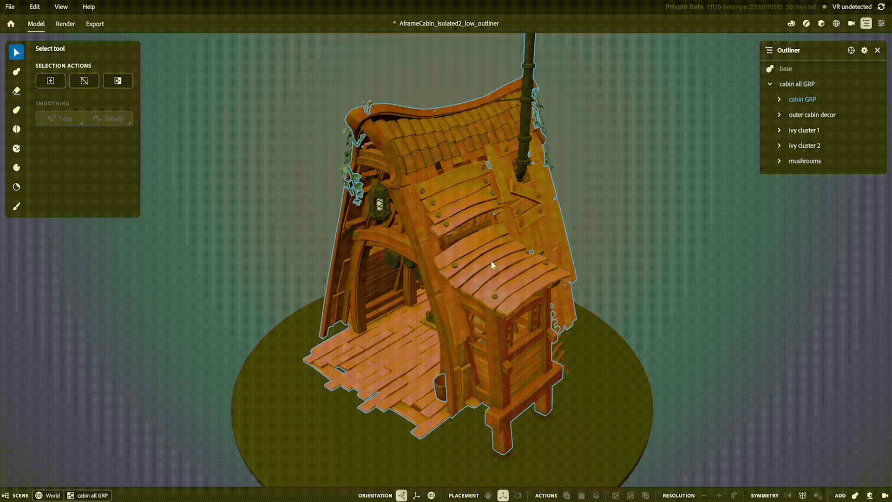Expand the cabin GRP group

[x=779, y=99]
